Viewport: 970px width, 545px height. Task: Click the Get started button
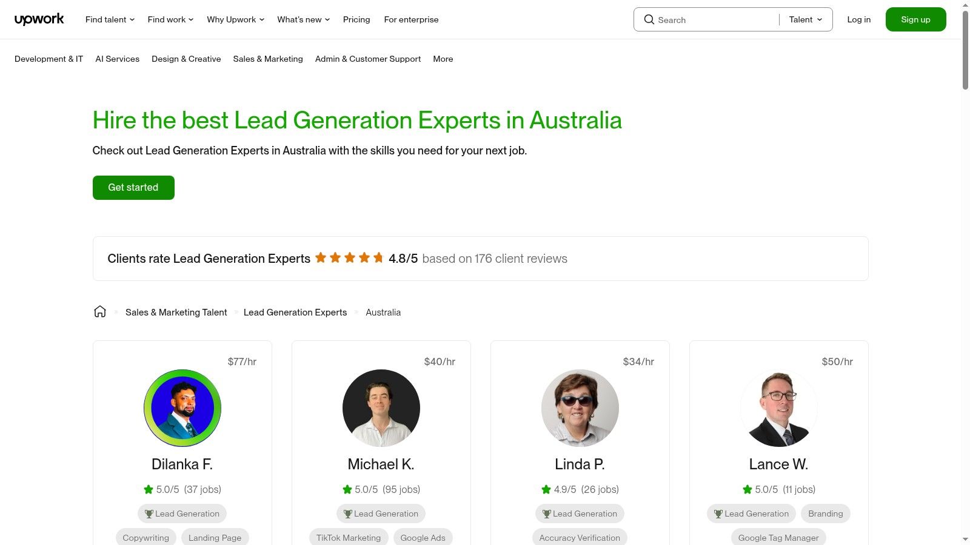[x=133, y=188]
